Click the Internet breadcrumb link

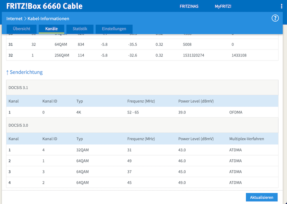15,18
